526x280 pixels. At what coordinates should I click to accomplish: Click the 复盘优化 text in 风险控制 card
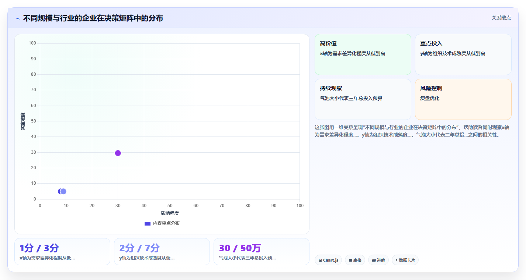pyautogui.click(x=430, y=98)
